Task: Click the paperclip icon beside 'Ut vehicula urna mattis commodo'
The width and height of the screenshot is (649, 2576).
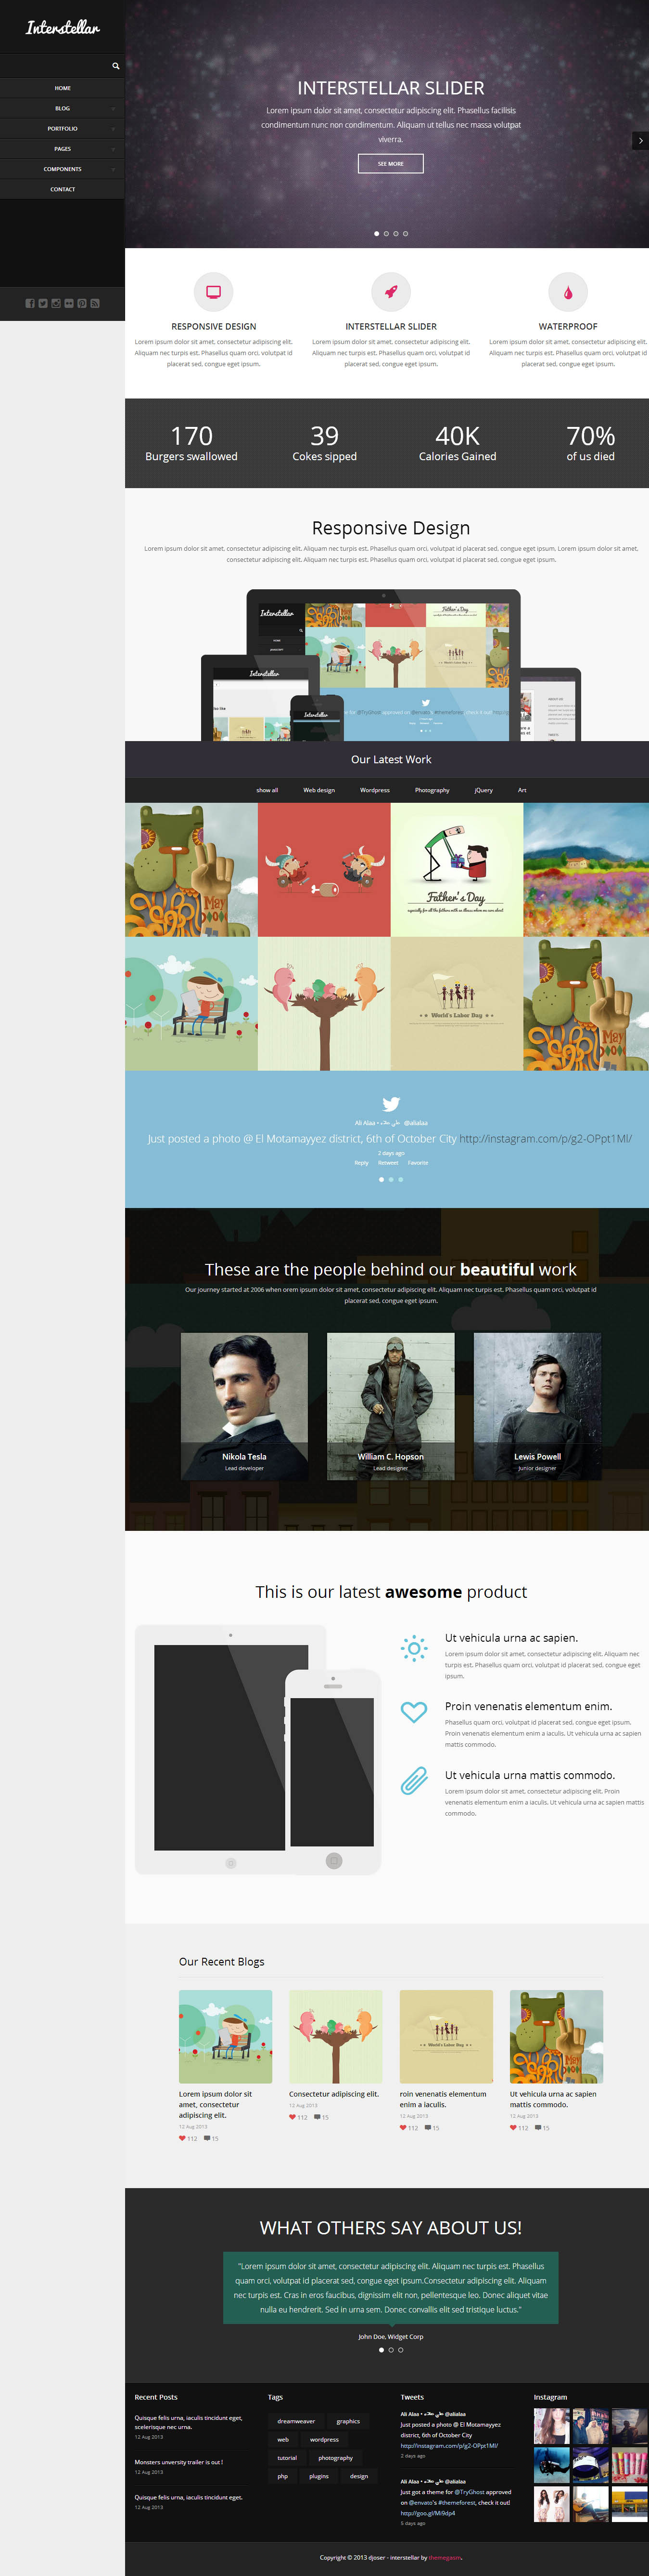Action: (x=413, y=1781)
